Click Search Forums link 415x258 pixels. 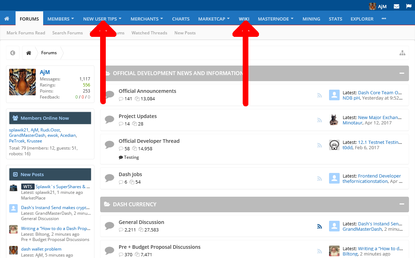[x=68, y=33]
